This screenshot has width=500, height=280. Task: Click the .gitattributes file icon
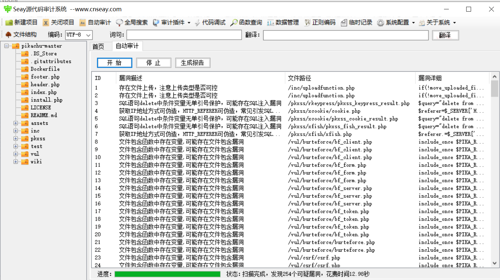[25, 61]
